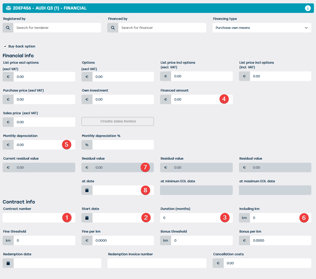This screenshot has height=279, width=316.
Task: Click the euro icon of Fine per km
Action: point(87,241)
